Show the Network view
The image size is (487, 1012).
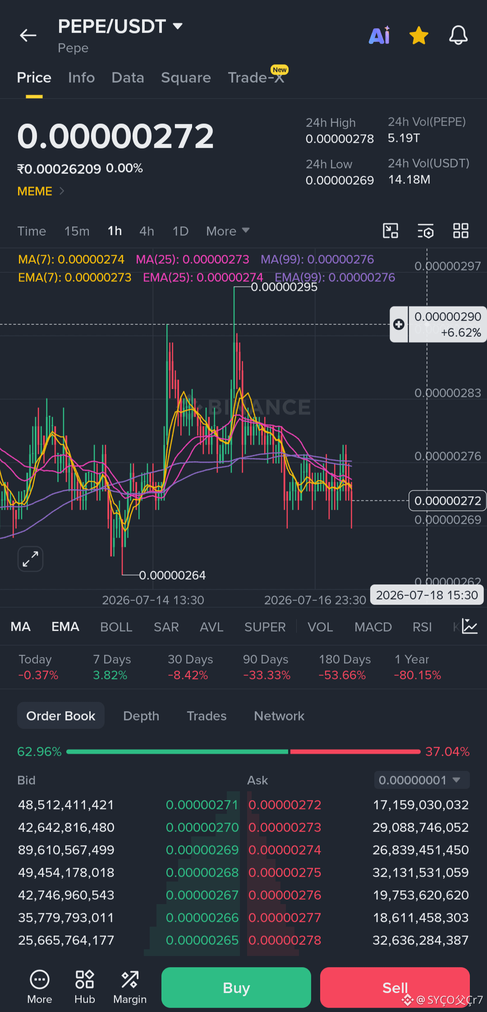pyautogui.click(x=279, y=715)
